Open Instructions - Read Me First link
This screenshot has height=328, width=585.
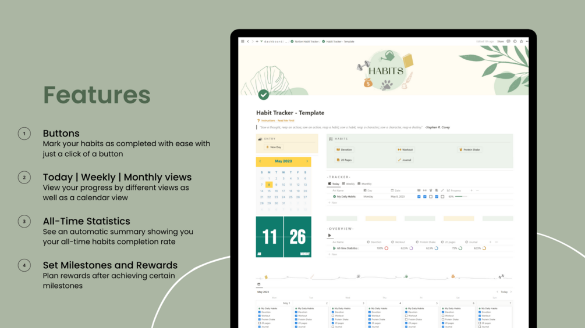point(278,121)
